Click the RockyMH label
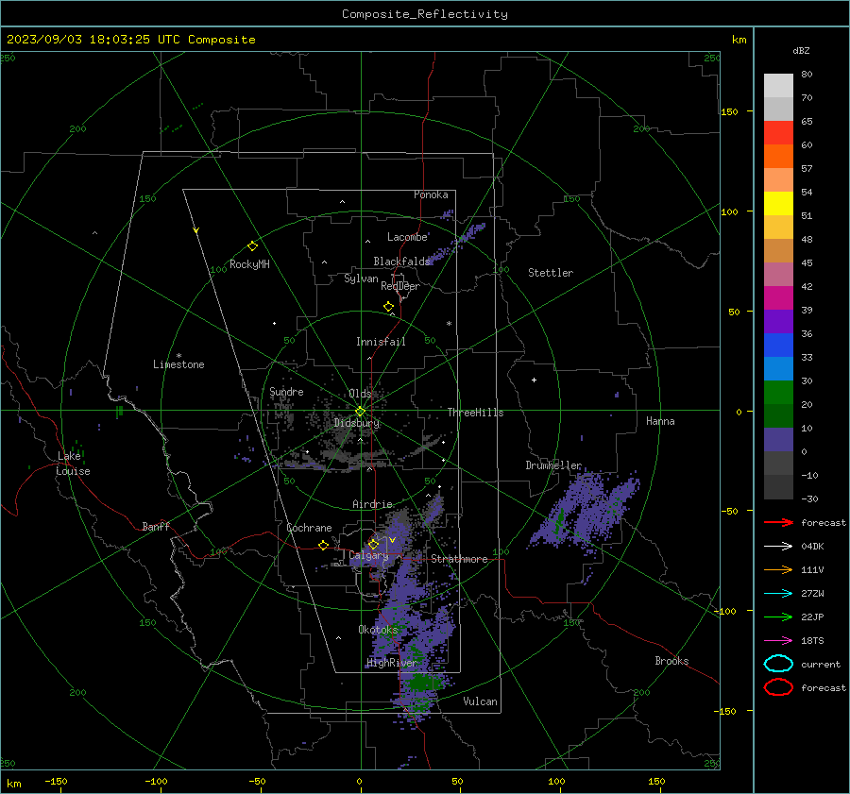Image resolution: width=850 pixels, height=794 pixels. (249, 264)
